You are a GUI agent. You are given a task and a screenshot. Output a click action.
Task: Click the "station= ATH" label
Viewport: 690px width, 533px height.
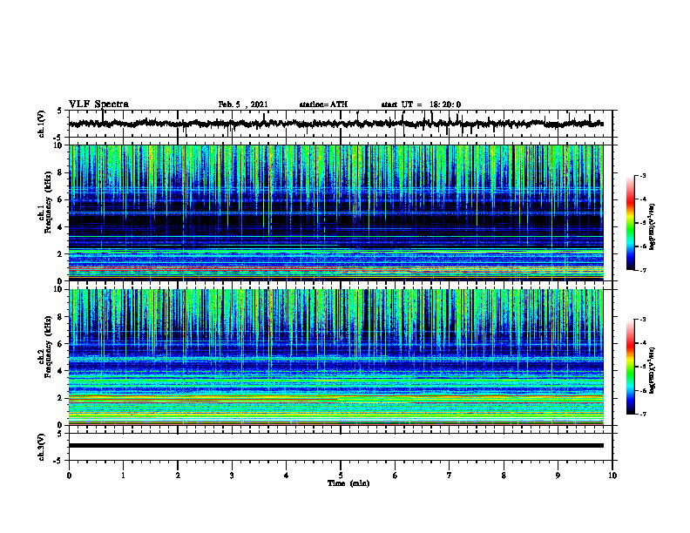point(323,105)
